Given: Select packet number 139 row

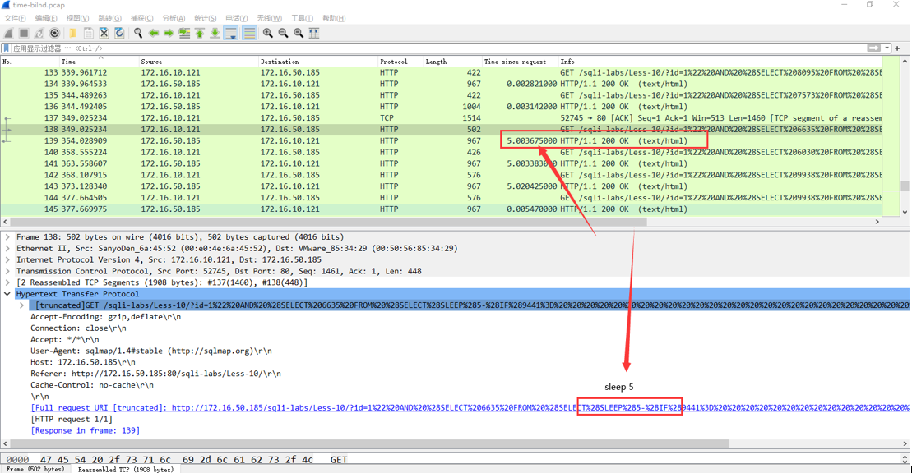Looking at the screenshot, I should pos(442,140).
